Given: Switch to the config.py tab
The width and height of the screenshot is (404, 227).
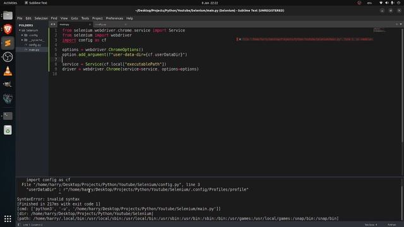Looking at the screenshot, I should pos(110,25).
